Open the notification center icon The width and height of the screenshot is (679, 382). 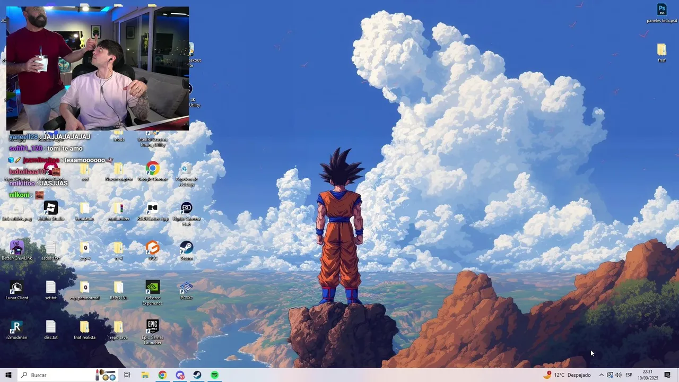pos(667,375)
